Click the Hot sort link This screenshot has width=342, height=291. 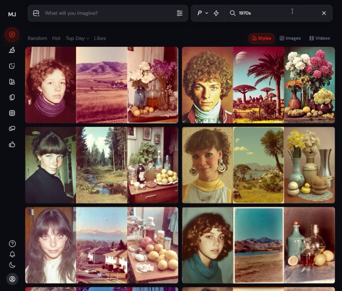pos(56,38)
